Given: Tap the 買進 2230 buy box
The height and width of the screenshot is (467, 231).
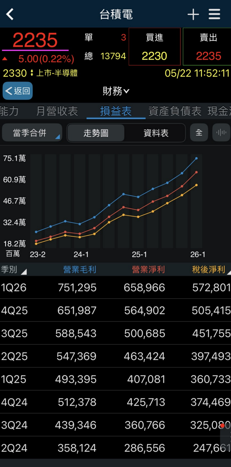Looking at the screenshot, I should pyautogui.click(x=155, y=47).
